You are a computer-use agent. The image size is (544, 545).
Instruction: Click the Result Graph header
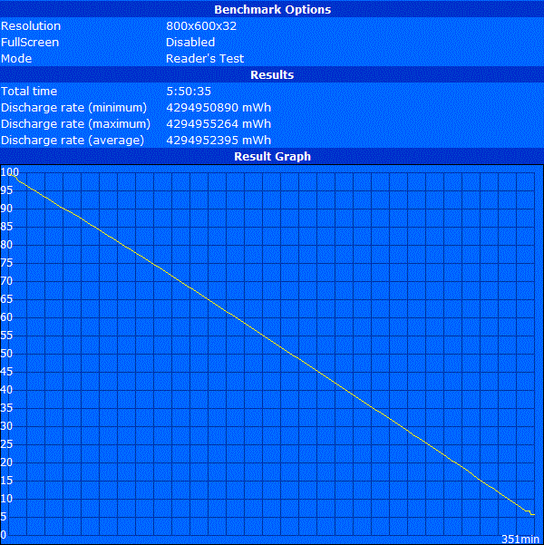pyautogui.click(x=272, y=156)
